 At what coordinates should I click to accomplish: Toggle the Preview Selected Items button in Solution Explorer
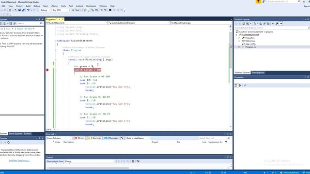tap(281, 24)
